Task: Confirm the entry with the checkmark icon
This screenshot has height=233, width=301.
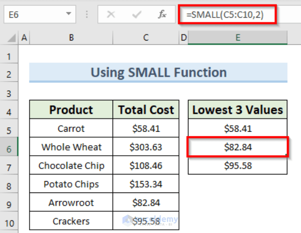Action: tap(137, 15)
